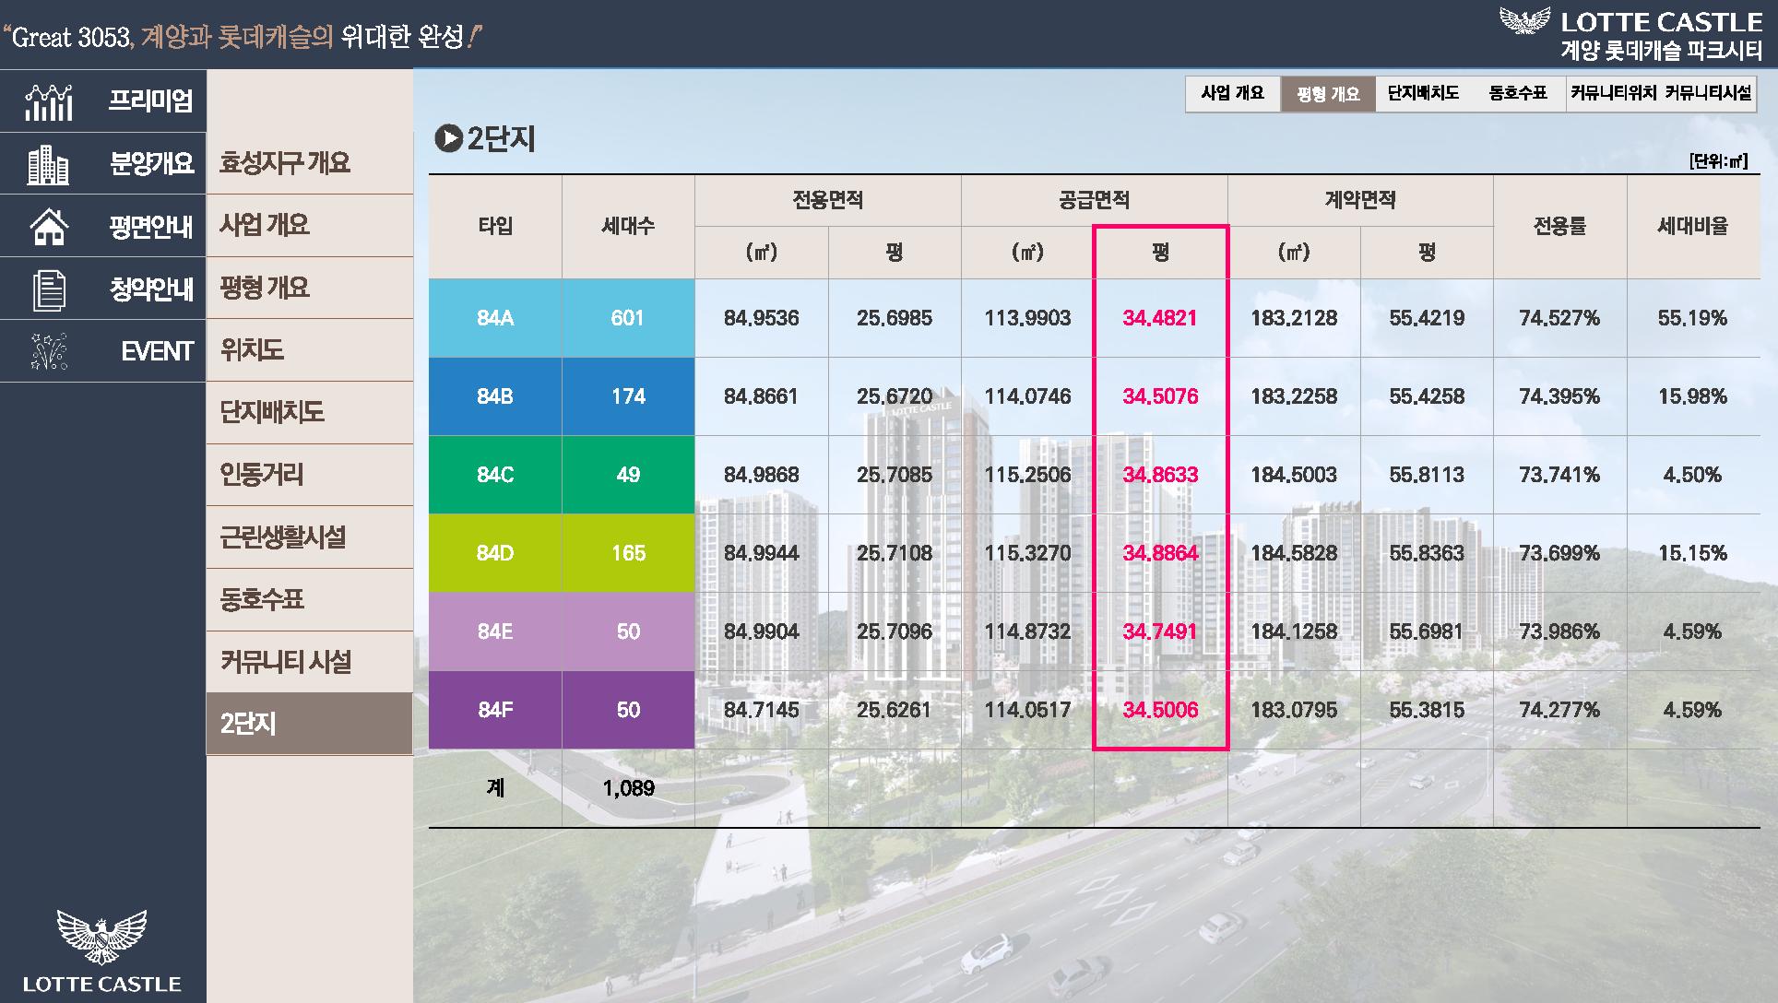The image size is (1778, 1003).
Task: Open the 분양개요 main menu
Action: tap(103, 164)
